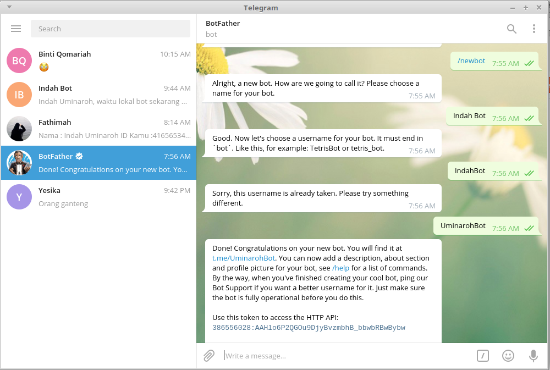Click the BotFather chat title
Image resolution: width=550 pixels, height=370 pixels.
pyautogui.click(x=222, y=24)
